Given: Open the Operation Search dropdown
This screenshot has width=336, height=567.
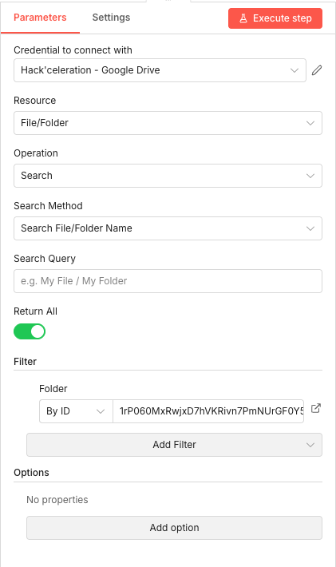Looking at the screenshot, I should pyautogui.click(x=168, y=176).
